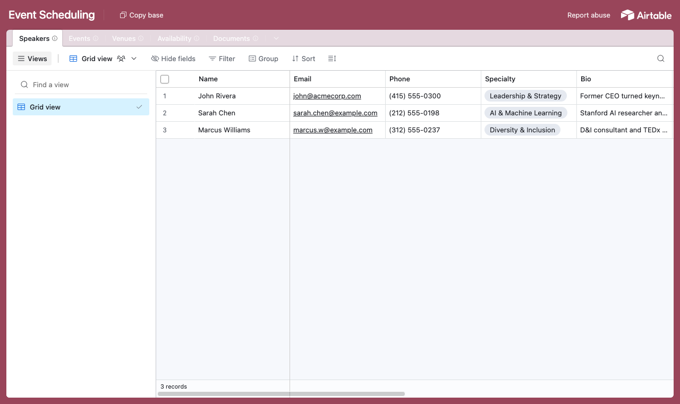Select the Former CEO bio cell
Screen dimensions: 680x404
[624, 96]
